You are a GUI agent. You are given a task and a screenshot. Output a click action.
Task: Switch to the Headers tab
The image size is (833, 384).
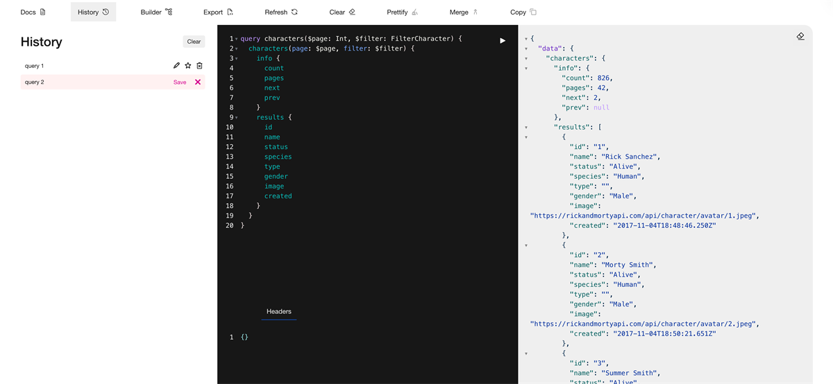279,312
